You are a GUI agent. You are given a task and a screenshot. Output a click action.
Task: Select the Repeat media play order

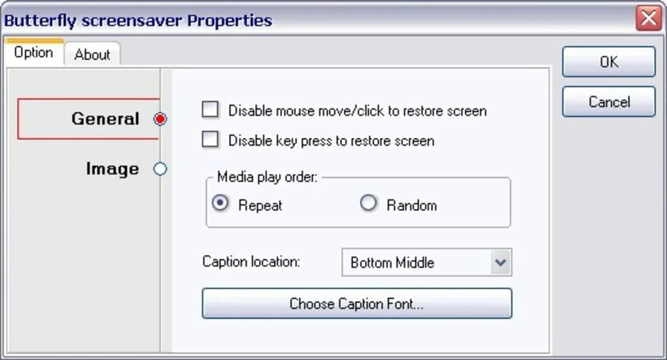coord(220,203)
